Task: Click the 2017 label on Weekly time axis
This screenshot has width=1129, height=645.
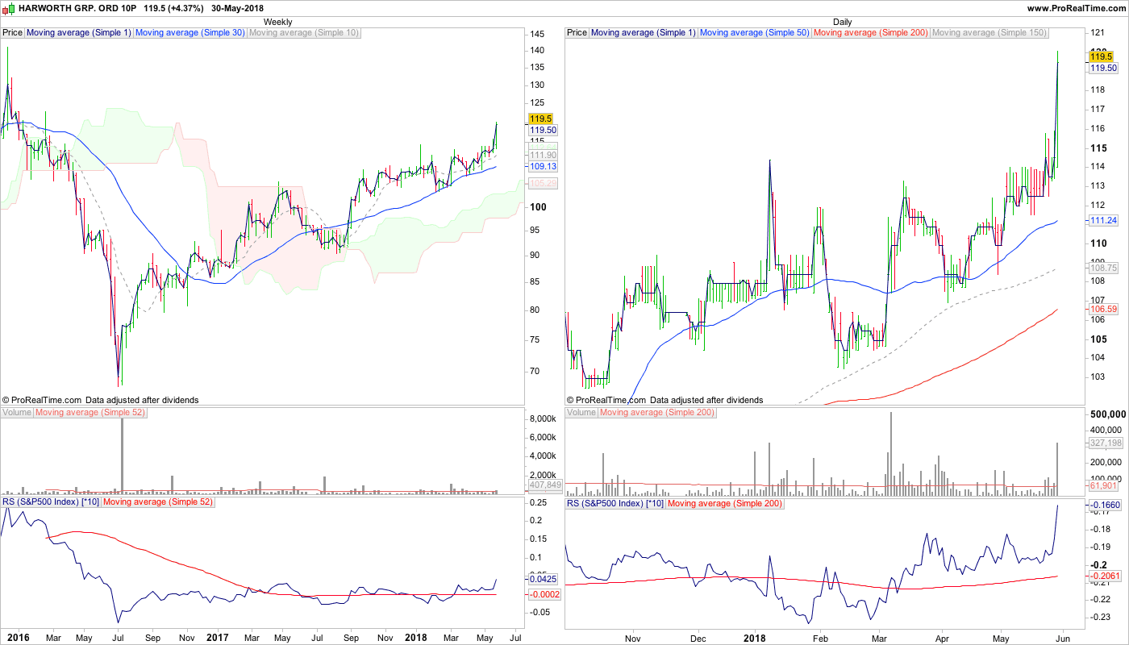Action: click(x=219, y=637)
